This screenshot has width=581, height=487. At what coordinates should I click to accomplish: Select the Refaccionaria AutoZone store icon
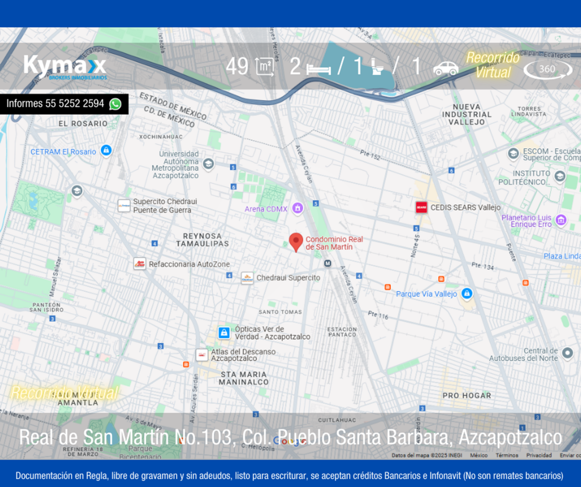click(x=139, y=264)
